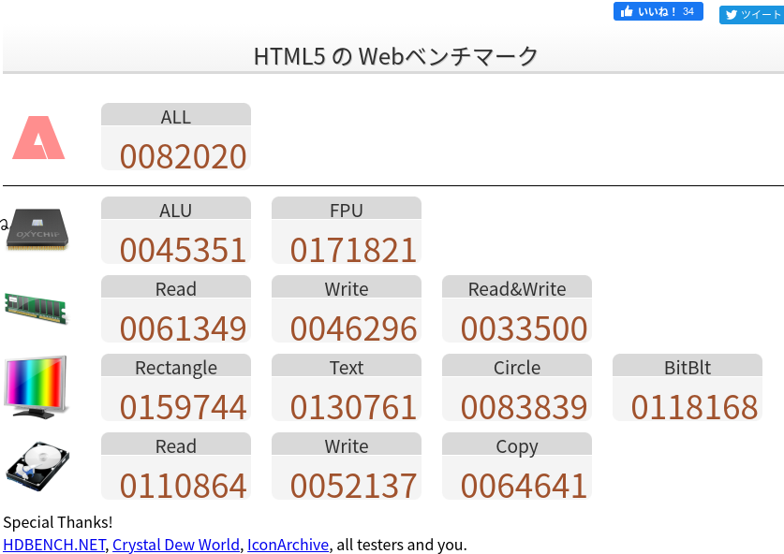Click the red A logo icon
Image resolution: width=784 pixels, height=554 pixels.
(x=38, y=138)
